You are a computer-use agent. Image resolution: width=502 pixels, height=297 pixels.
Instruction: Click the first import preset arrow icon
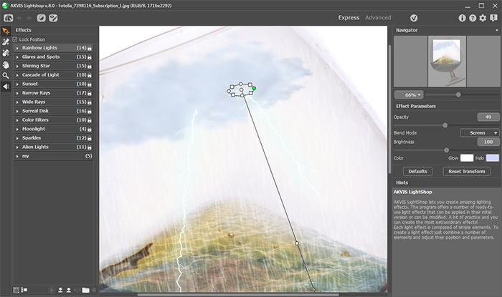pyautogui.click(x=60, y=290)
